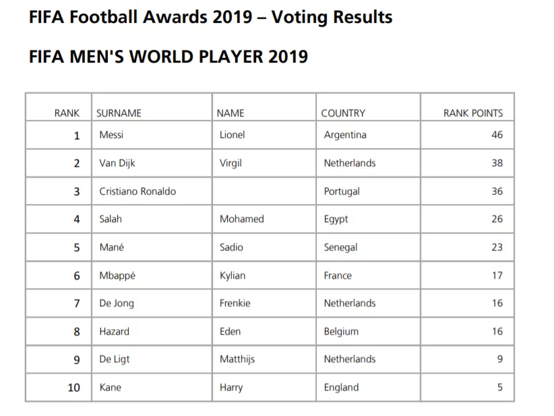Click the FIFA MEN'S WORLD PLAYER 2019 heading

point(168,57)
